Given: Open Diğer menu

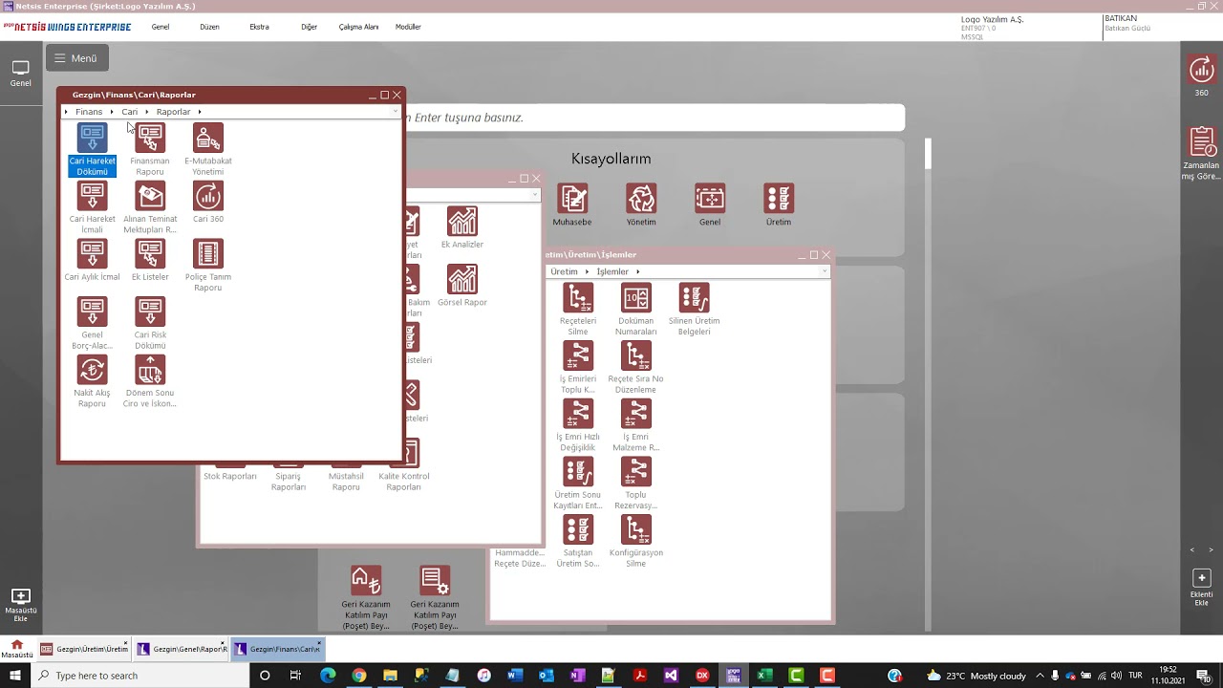Looking at the screenshot, I should [309, 27].
